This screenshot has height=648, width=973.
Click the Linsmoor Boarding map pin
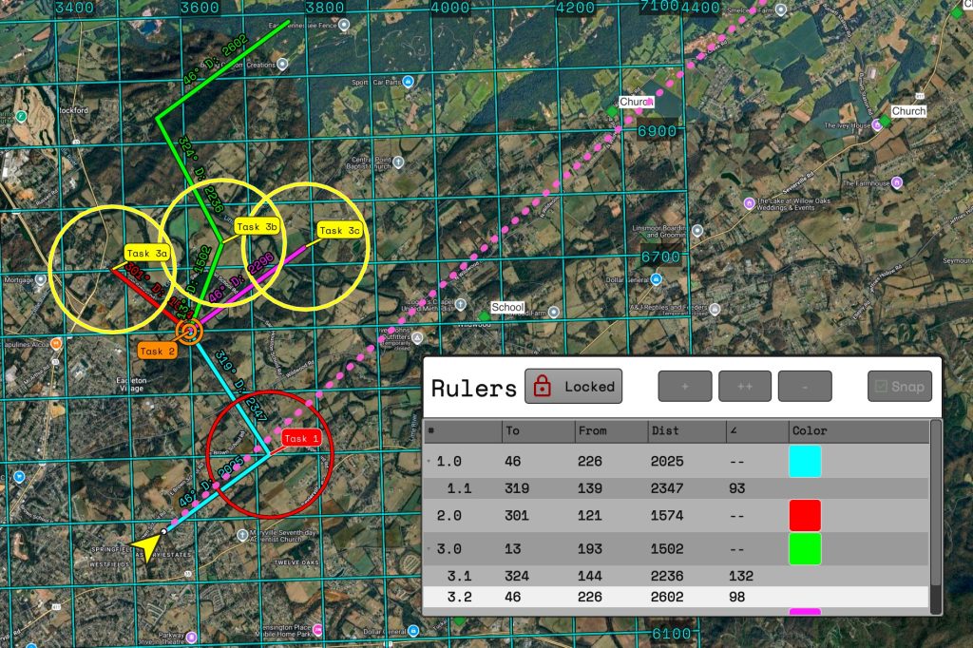point(697,230)
